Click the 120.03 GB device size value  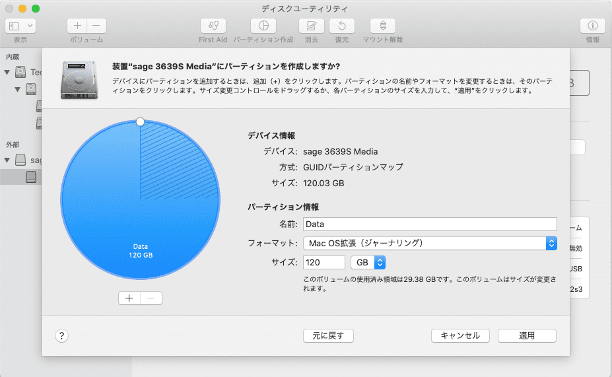click(323, 183)
